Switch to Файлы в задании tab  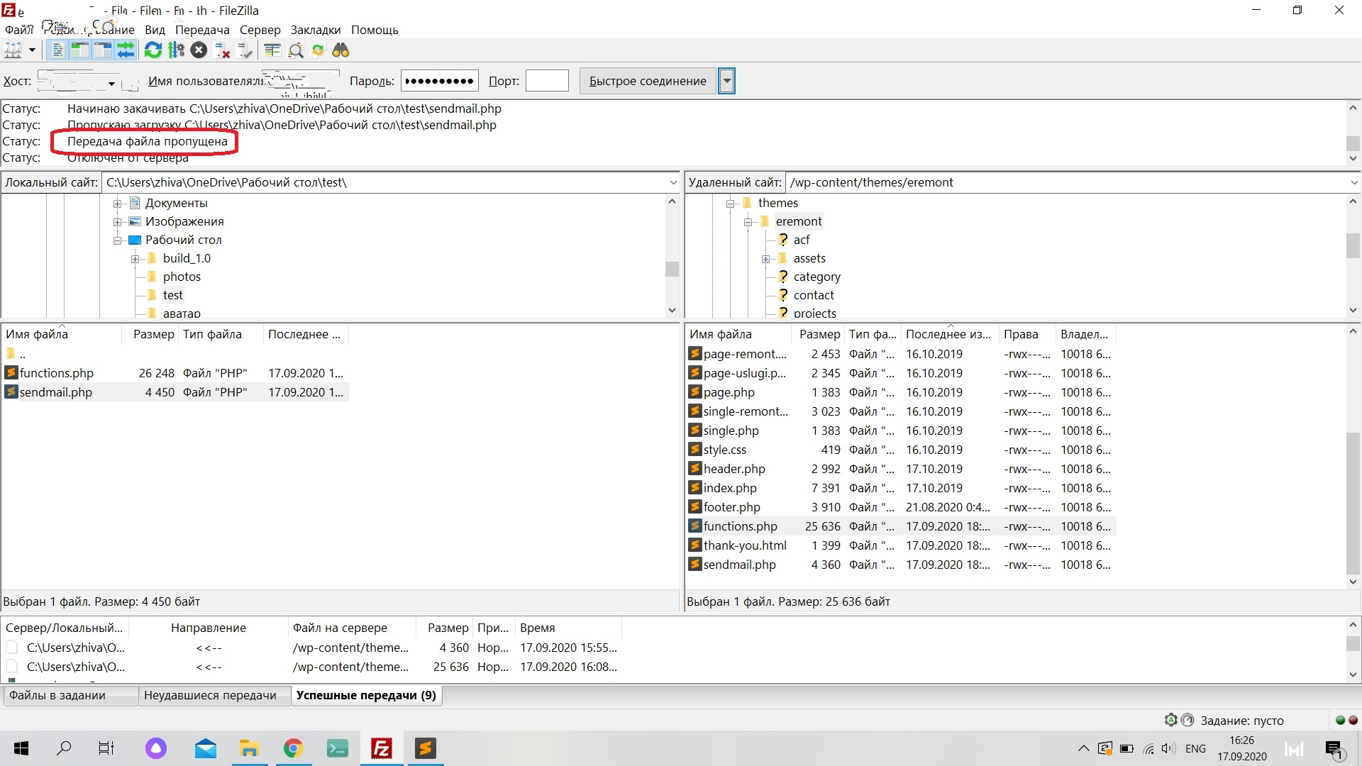tap(70, 696)
